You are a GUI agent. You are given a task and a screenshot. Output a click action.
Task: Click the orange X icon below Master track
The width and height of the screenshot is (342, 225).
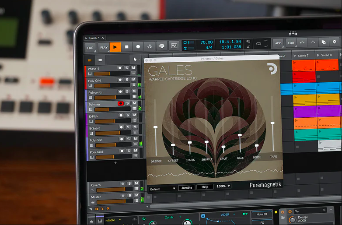[x=108, y=209]
